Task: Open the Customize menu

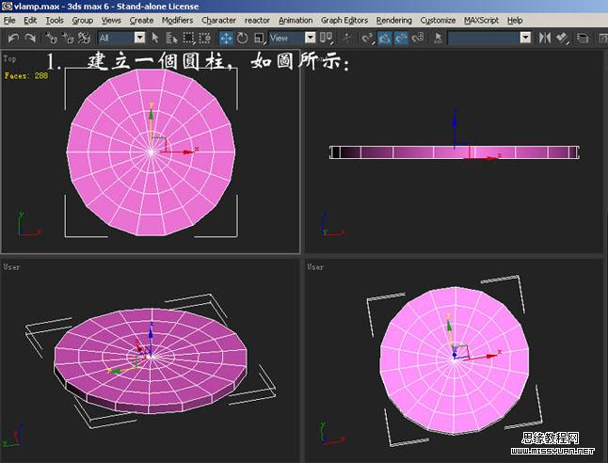Action: (438, 20)
